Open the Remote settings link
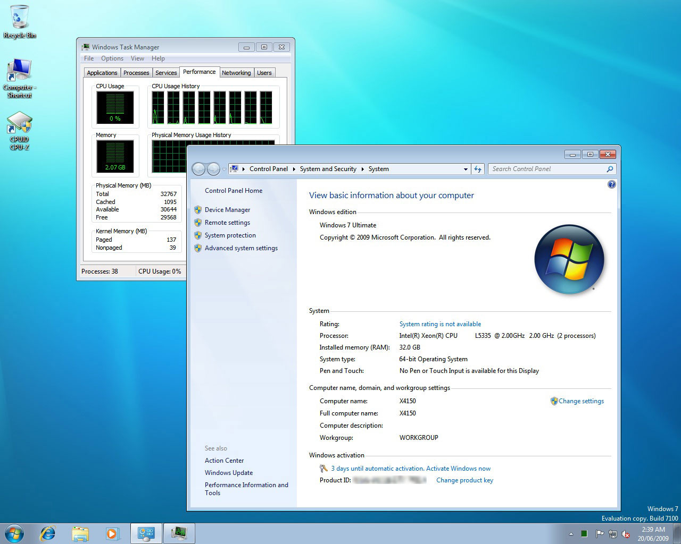 (227, 223)
